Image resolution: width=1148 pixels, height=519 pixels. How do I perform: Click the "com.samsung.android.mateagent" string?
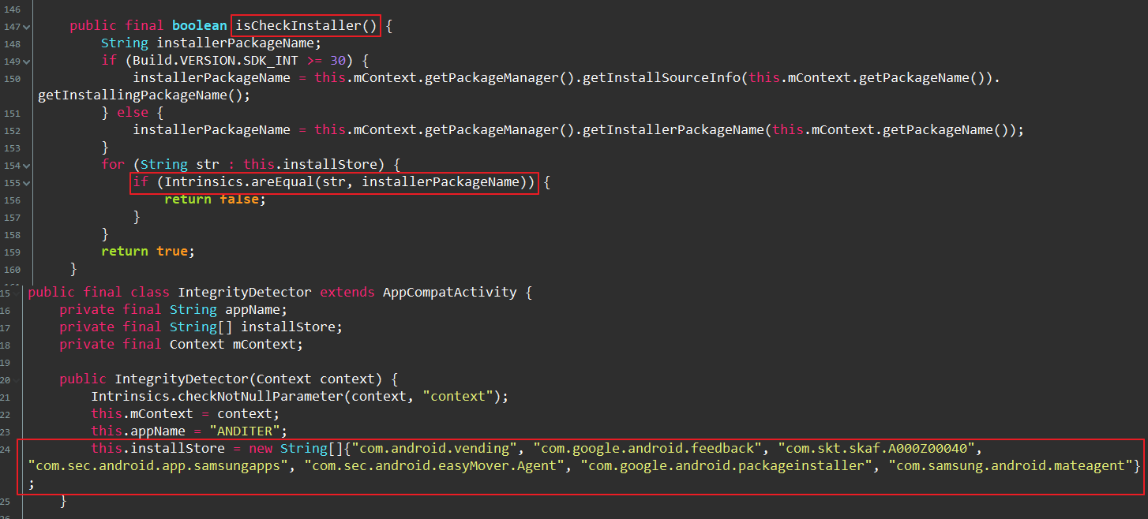1011,465
